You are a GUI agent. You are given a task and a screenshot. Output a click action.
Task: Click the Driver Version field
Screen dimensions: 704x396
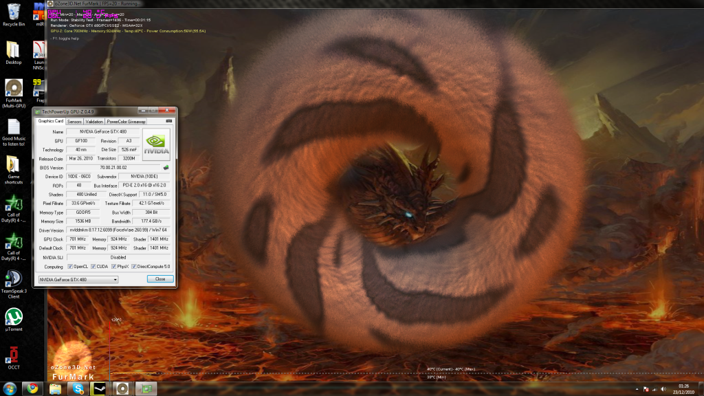[118, 230]
